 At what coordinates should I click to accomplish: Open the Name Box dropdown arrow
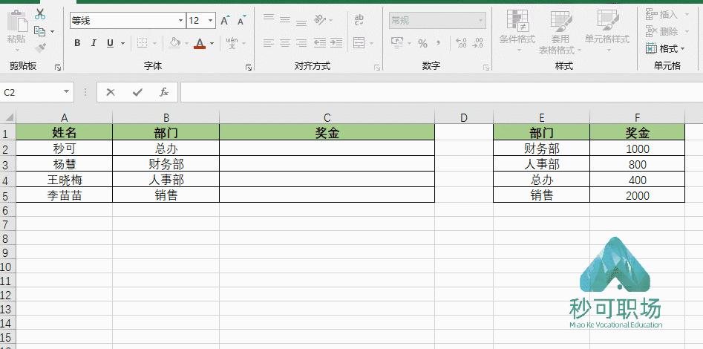66,92
